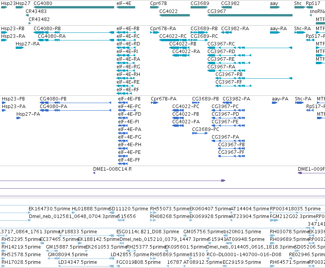Select the EK164730.5prime EST label
Screen dimensions: 325x268
49,208
